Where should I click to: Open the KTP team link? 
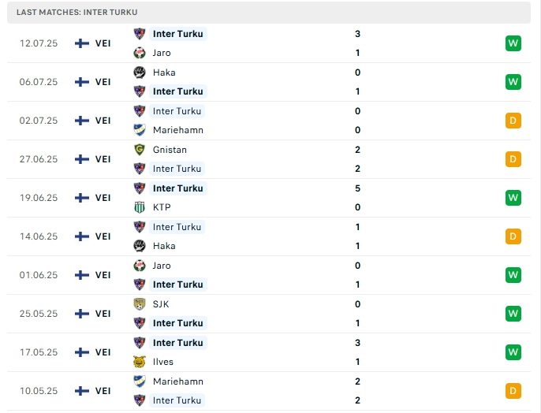[162, 207]
